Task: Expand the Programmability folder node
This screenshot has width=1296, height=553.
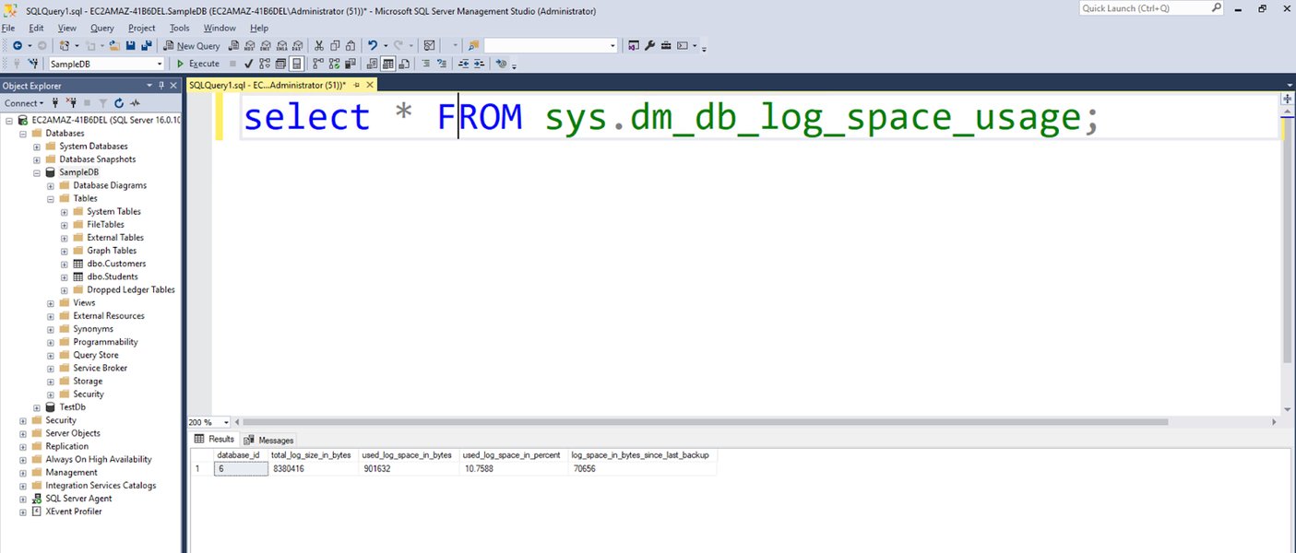Action: coord(51,342)
